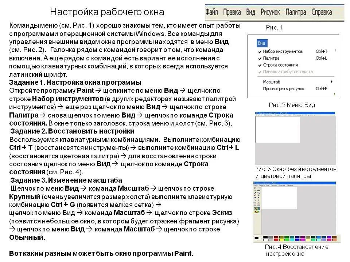This screenshot has width=350, height=262.
Task: Click the blue title bar of the Fig. 4 Paint window
Action: click(x=295, y=183)
